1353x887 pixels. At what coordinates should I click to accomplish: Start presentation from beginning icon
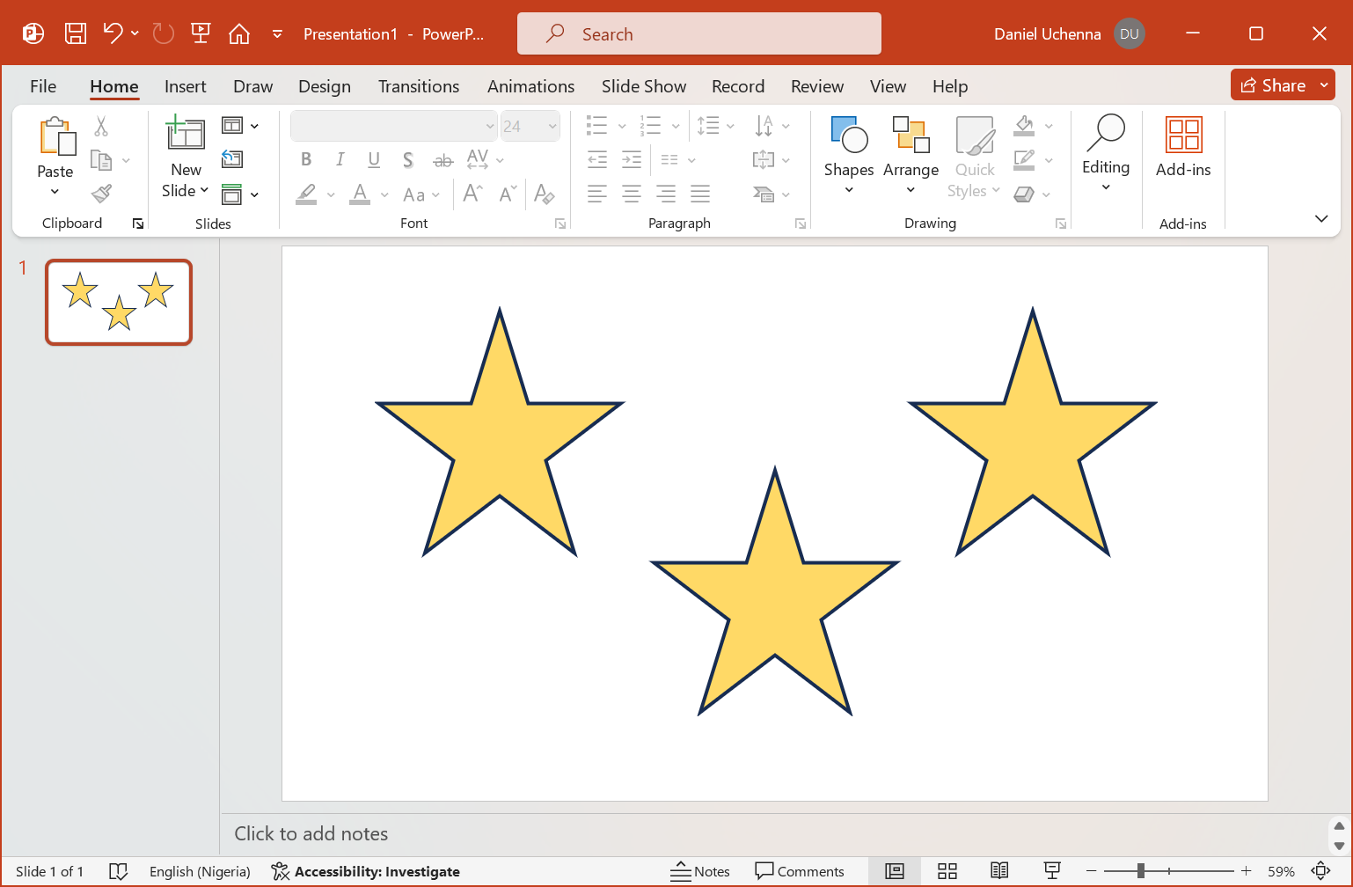pyautogui.click(x=201, y=33)
